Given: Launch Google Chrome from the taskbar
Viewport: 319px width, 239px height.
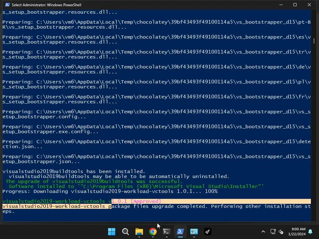Looking at the screenshot, I should click(153, 232).
